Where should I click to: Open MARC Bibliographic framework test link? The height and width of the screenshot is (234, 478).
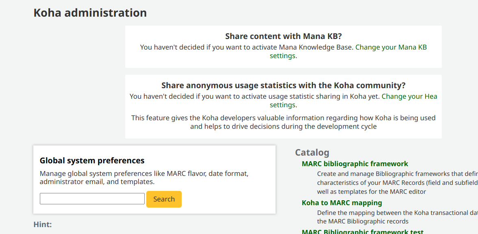click(362, 232)
